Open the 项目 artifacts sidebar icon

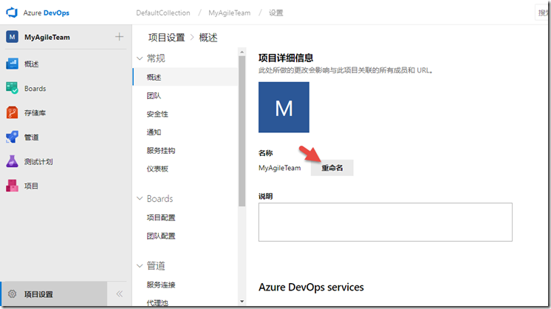coord(12,186)
